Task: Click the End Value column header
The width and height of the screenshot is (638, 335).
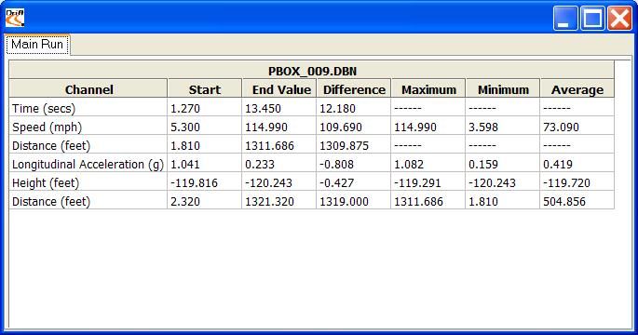Action: point(278,88)
